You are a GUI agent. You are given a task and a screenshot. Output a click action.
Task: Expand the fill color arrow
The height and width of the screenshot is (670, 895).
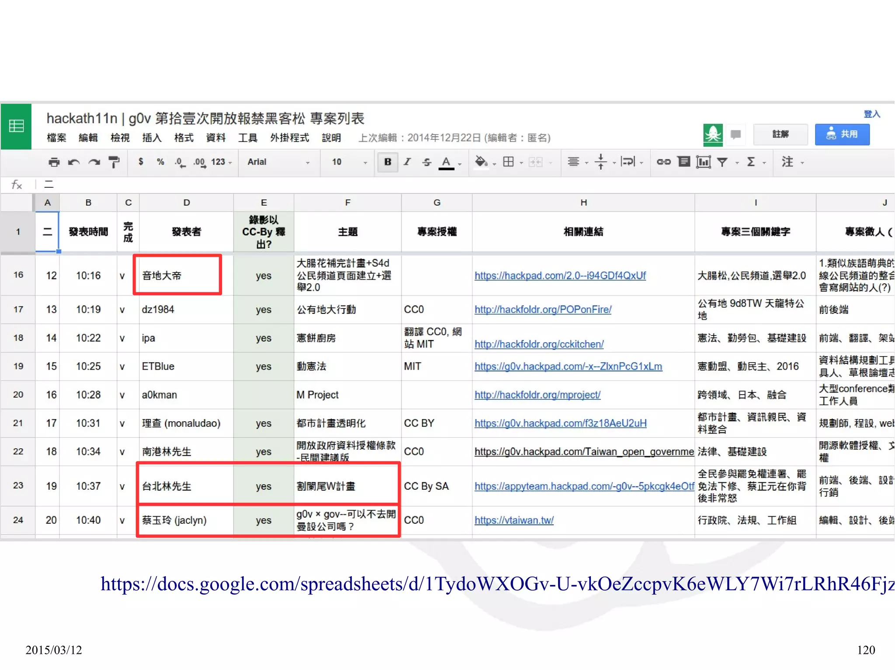click(x=494, y=164)
